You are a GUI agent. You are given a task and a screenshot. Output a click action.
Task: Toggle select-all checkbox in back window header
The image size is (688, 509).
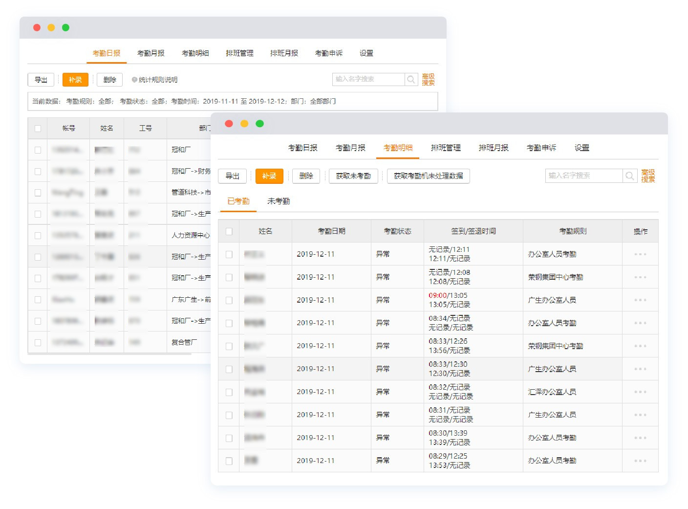[38, 129]
